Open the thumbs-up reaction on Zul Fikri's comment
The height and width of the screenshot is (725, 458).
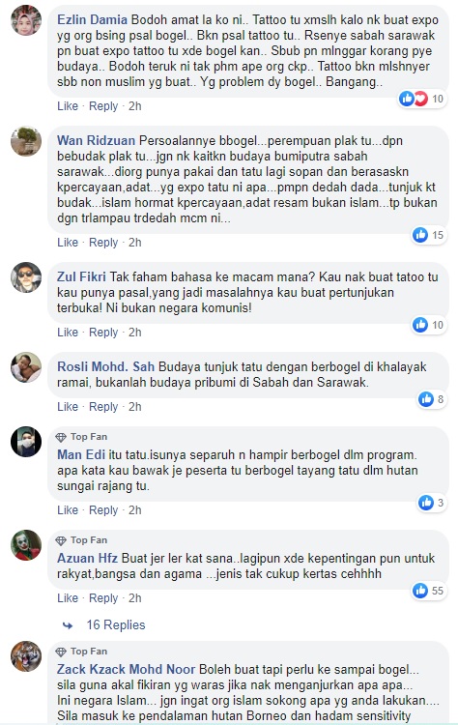coord(420,325)
